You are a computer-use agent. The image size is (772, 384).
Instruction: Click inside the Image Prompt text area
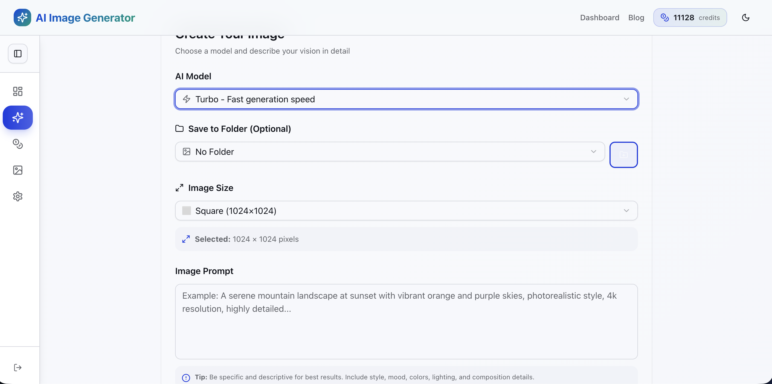pyautogui.click(x=406, y=321)
